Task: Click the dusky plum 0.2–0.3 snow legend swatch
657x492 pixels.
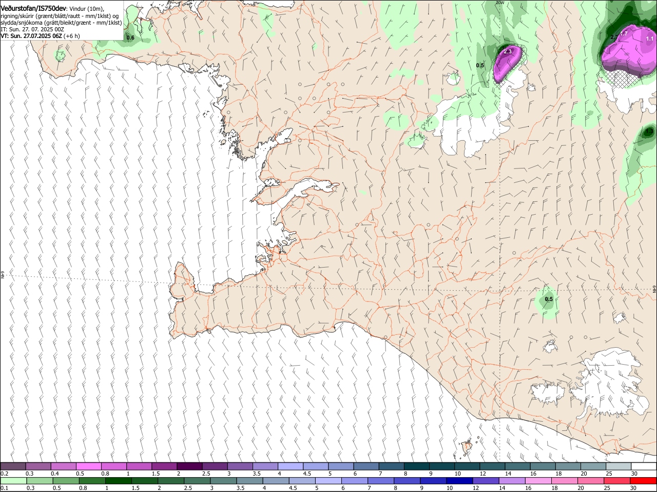Action: click(13, 466)
